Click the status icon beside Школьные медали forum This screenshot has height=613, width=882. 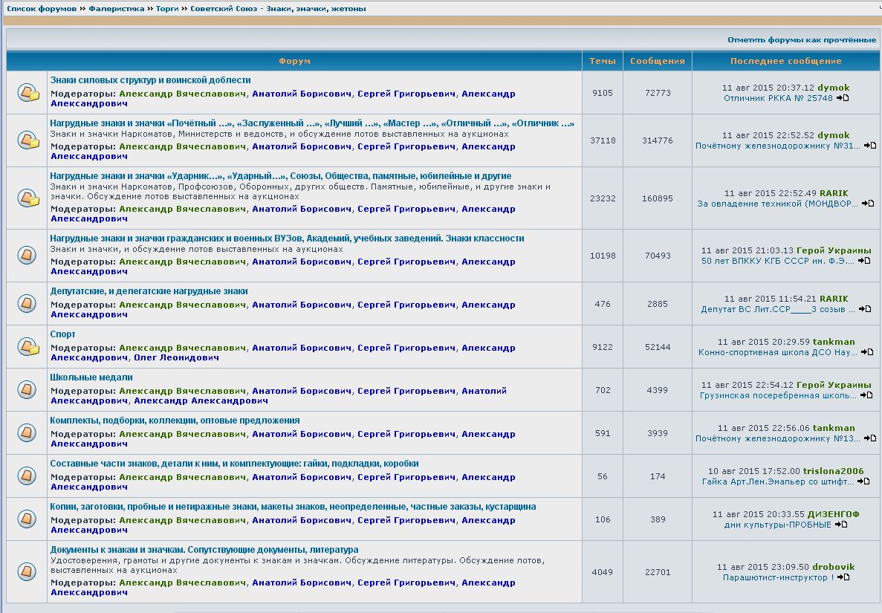(27, 390)
